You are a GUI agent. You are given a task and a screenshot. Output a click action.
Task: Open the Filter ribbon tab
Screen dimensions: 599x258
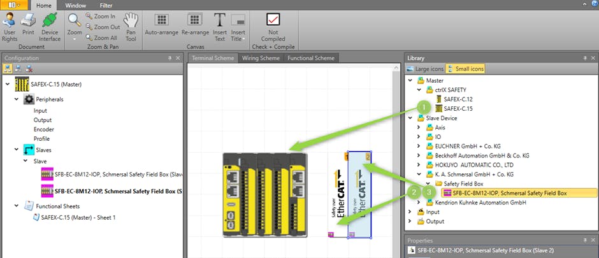[106, 5]
